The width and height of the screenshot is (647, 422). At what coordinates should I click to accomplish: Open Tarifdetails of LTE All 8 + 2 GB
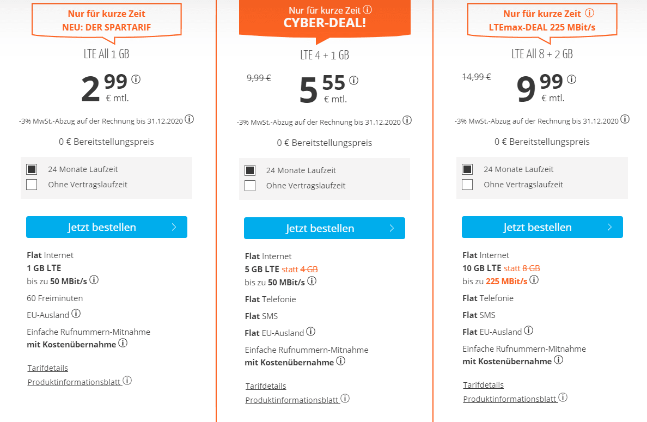coord(484,385)
